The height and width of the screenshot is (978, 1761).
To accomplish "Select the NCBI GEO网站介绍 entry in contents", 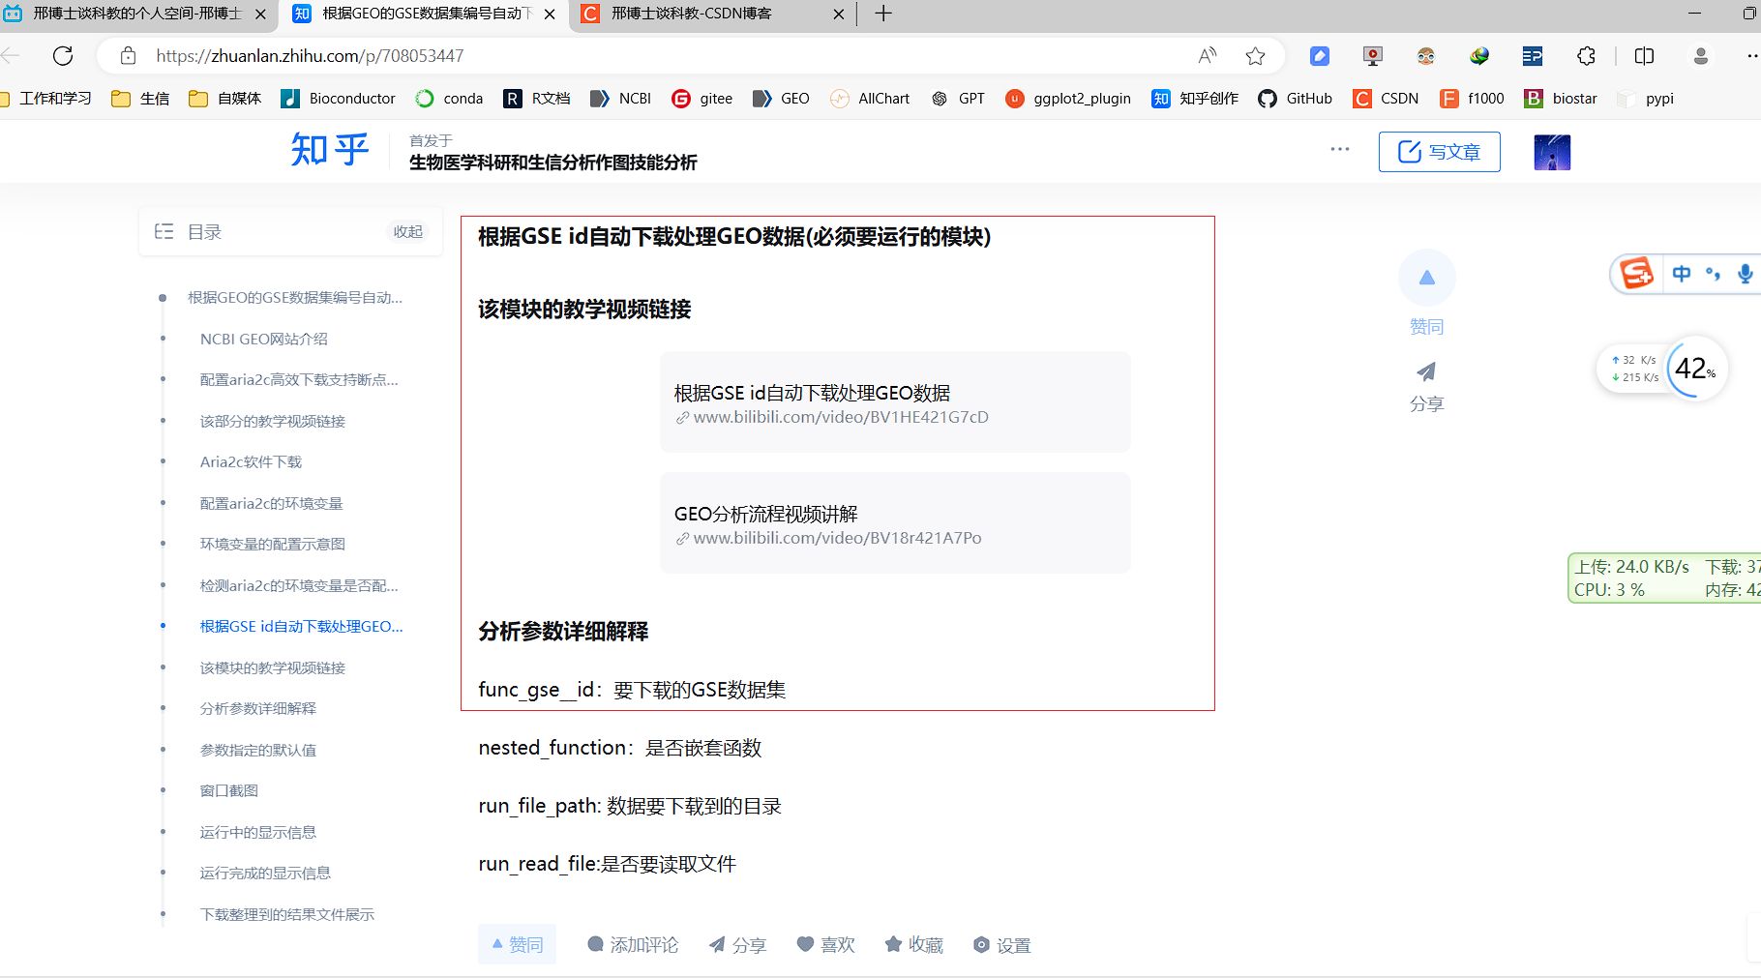I will tap(263, 339).
